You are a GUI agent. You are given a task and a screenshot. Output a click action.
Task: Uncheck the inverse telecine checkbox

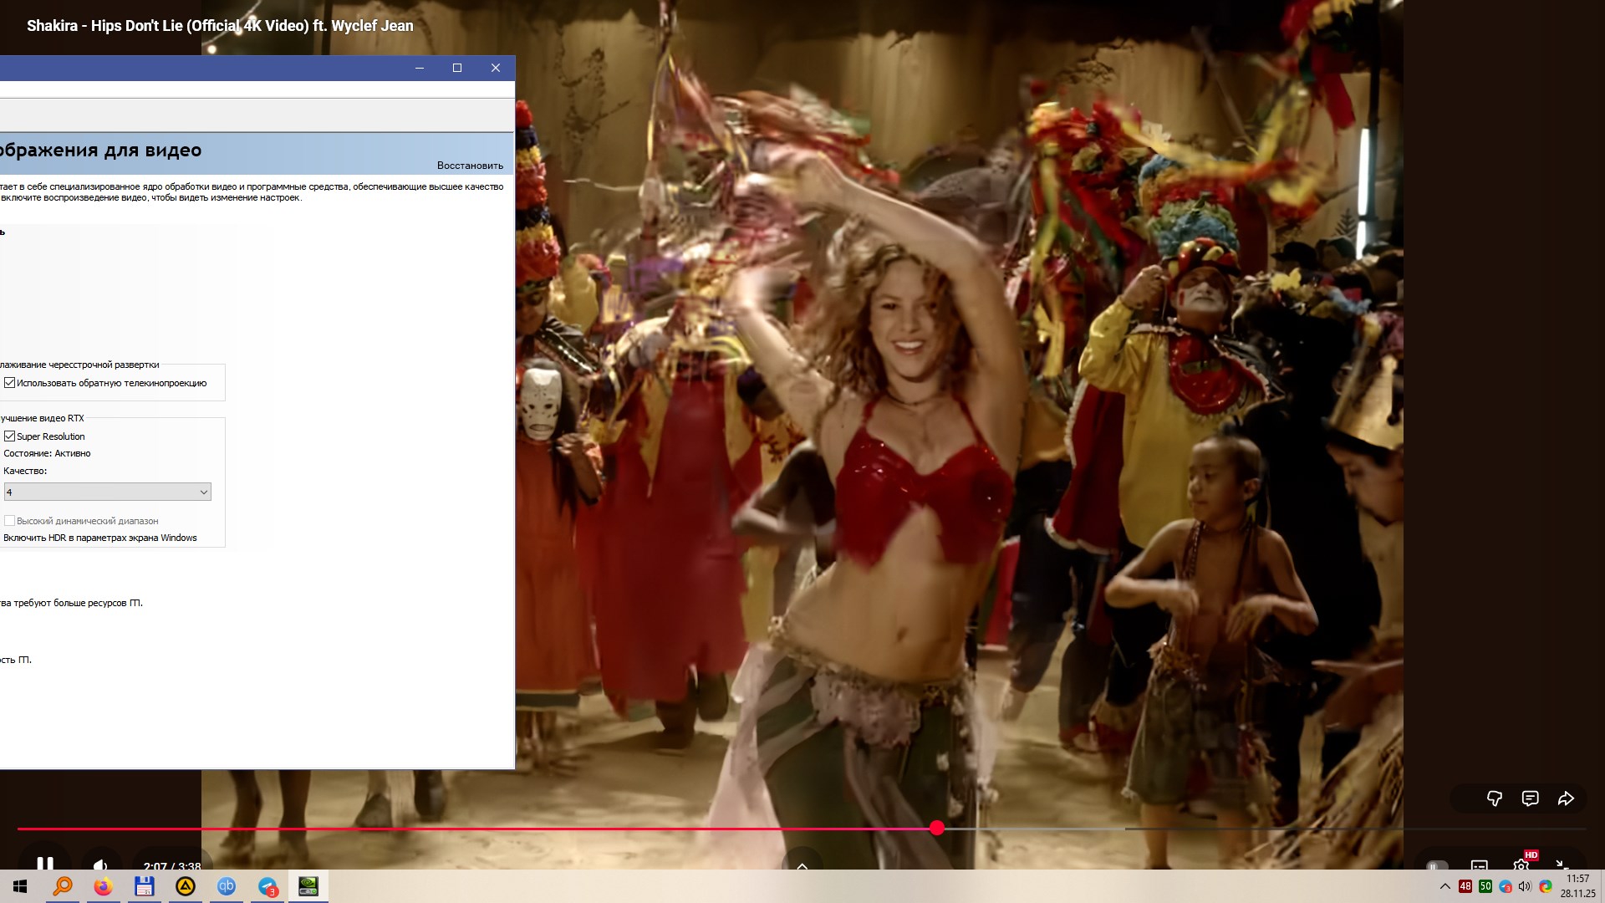[x=10, y=383]
